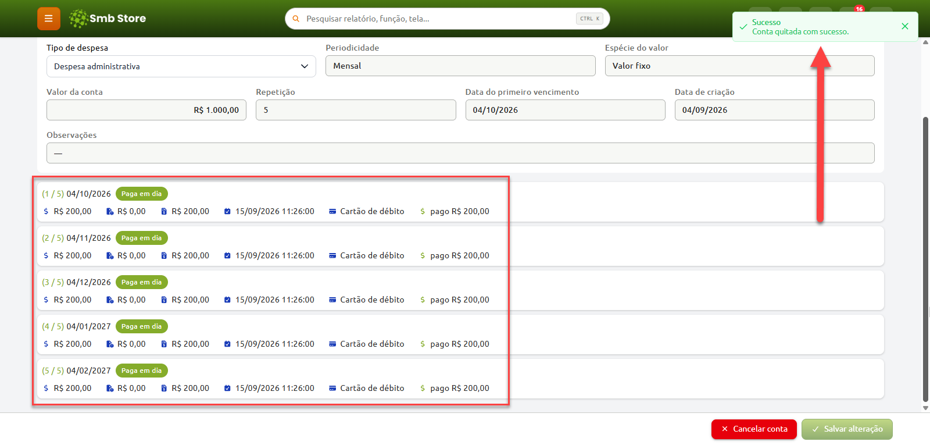Click the red Cancelar conta button
The width and height of the screenshot is (930, 445).
coord(754,429)
